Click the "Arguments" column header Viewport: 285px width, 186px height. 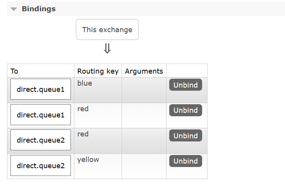(x=144, y=71)
